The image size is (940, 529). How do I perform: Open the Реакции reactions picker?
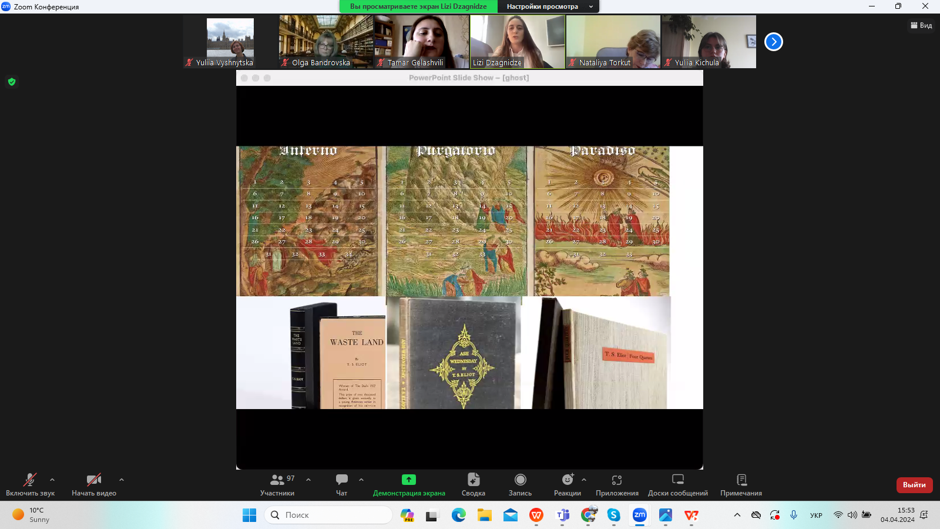click(567, 484)
